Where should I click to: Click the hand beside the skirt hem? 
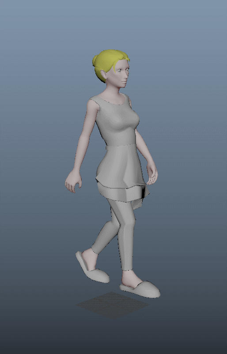click(x=152, y=173)
